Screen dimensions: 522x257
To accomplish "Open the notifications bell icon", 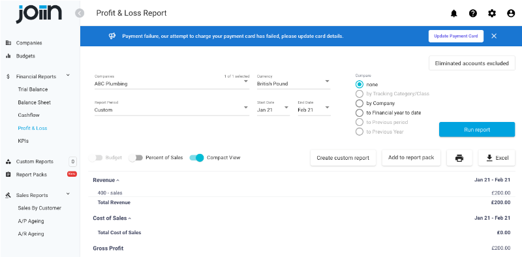I will point(453,13).
